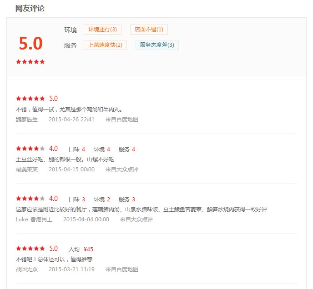Click the 服务 category label in summary
The height and width of the screenshot is (289, 313).
(x=70, y=45)
